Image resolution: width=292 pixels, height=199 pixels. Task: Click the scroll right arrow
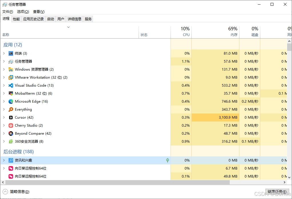coord(284,182)
